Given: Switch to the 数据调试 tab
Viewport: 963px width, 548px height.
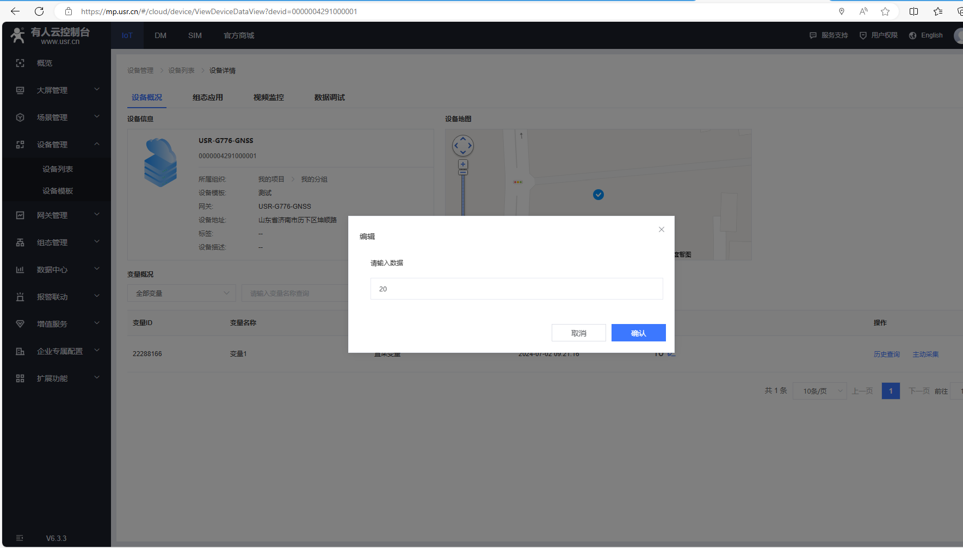Looking at the screenshot, I should click(x=330, y=97).
